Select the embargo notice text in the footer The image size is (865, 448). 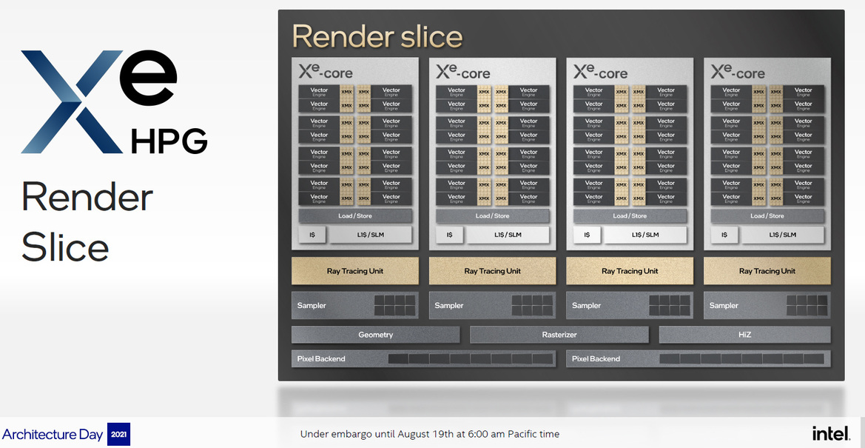tap(430, 434)
